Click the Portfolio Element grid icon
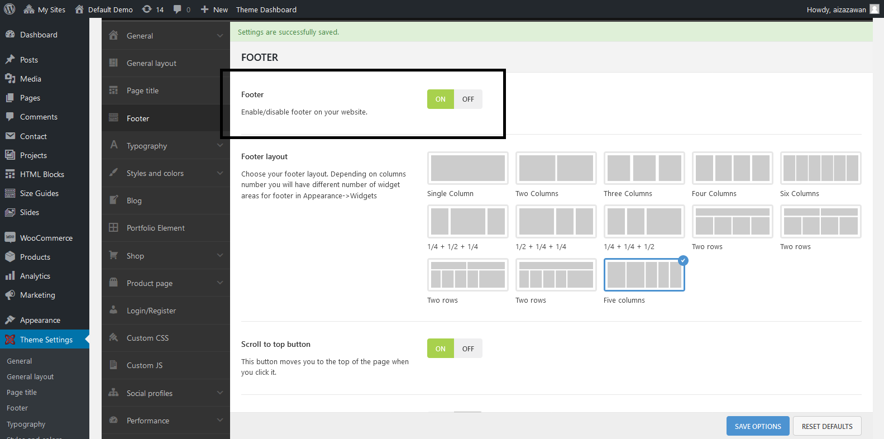Screen dimensions: 884x439 (113, 228)
